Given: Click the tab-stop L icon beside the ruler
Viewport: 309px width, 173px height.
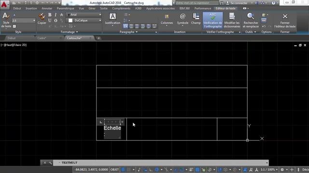Looking at the screenshot, I should point(101,122).
